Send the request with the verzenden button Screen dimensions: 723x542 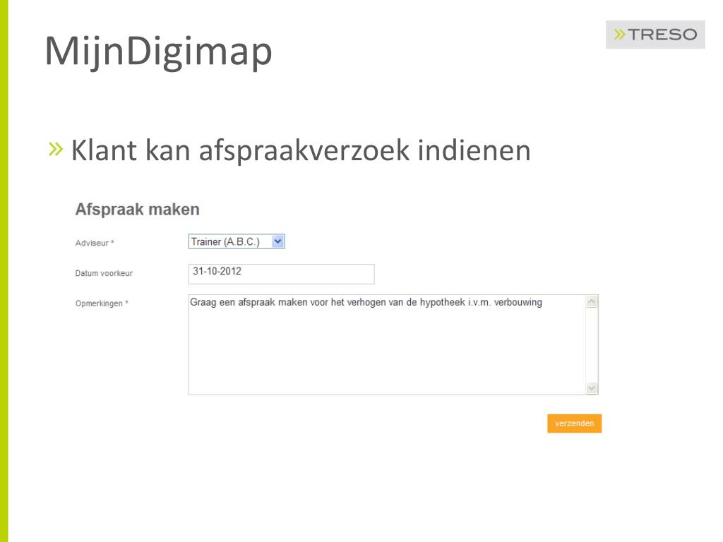click(x=574, y=423)
